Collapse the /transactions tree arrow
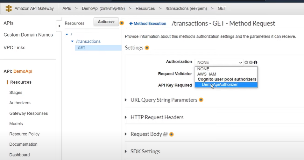This screenshot has height=160, width=304. [72, 41]
